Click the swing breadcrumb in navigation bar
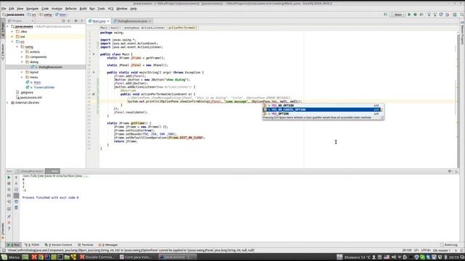Image resolution: width=465 pixels, height=261 pixels. pyautogui.click(x=45, y=14)
